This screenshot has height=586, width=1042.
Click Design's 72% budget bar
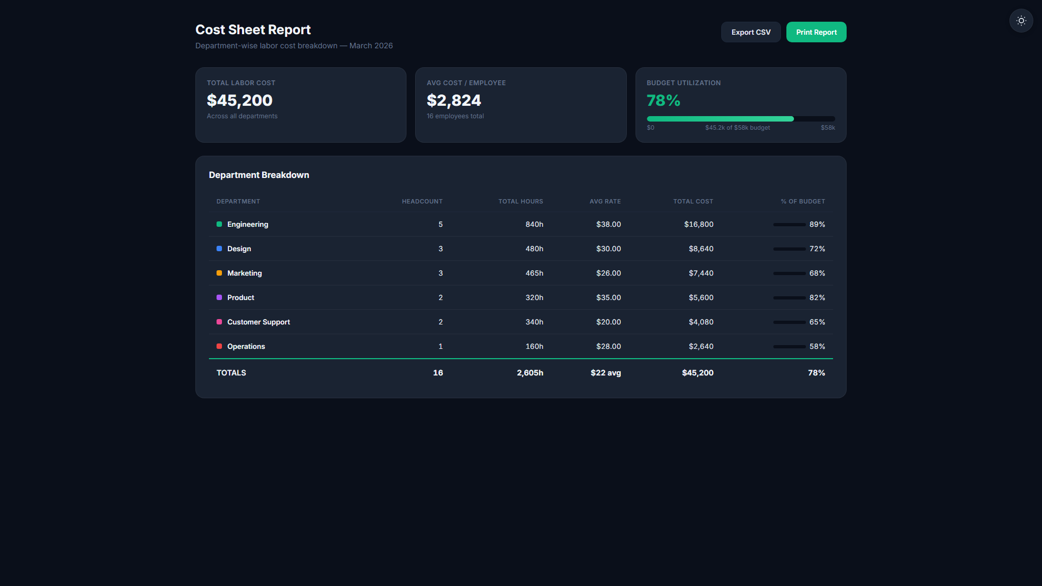point(789,249)
